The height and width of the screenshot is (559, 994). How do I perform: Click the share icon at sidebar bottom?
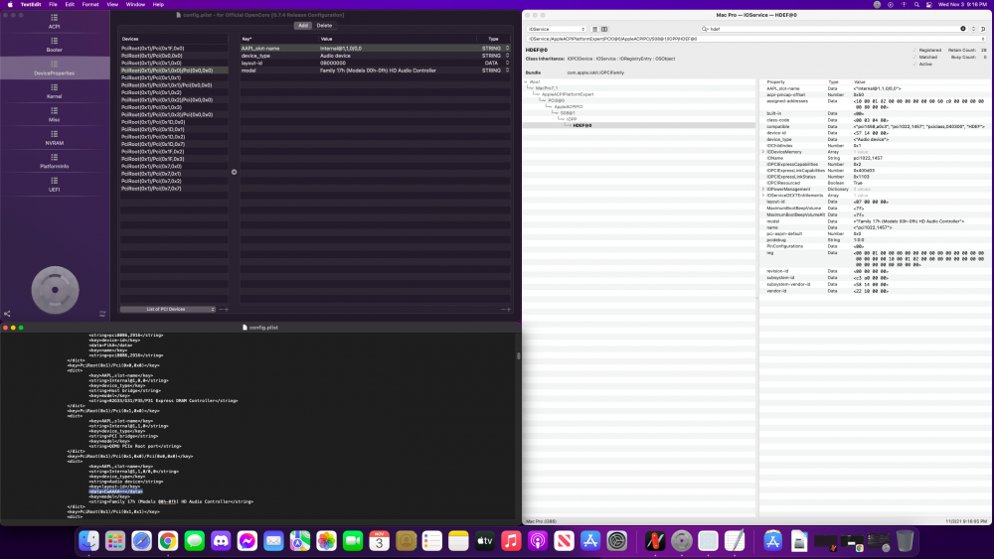(7, 314)
